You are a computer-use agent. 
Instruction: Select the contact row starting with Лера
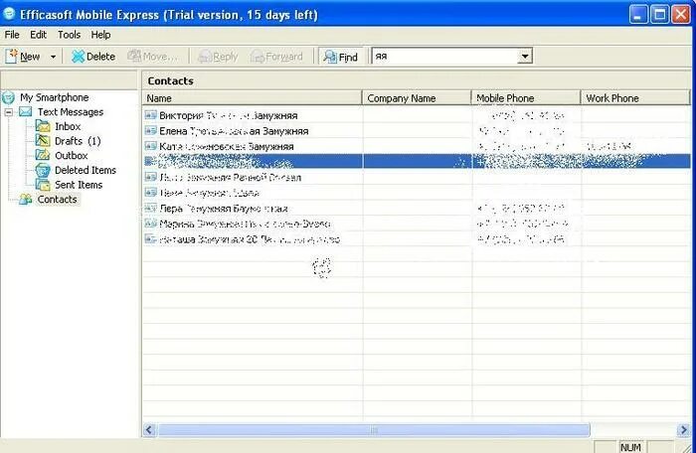tap(417, 208)
